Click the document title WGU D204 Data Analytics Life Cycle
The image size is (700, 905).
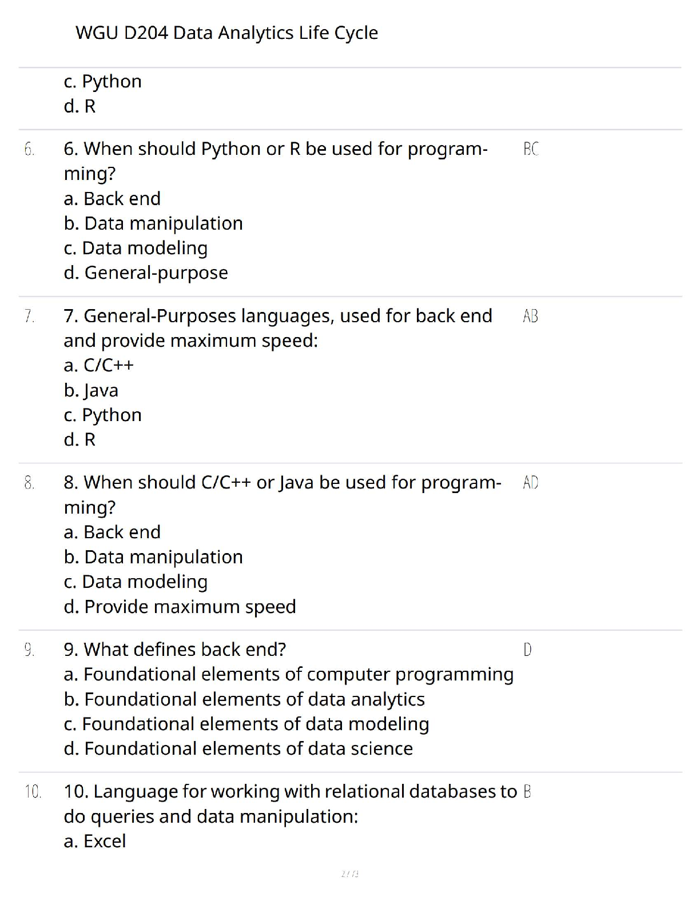coord(226,33)
